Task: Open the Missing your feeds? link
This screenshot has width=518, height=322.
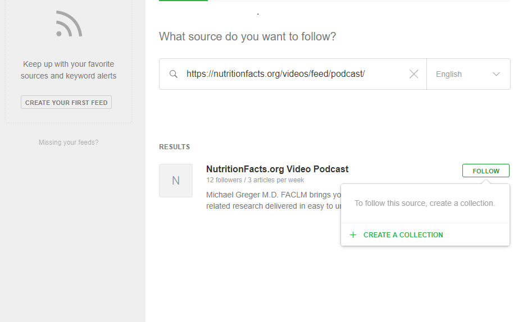Action: (69, 142)
